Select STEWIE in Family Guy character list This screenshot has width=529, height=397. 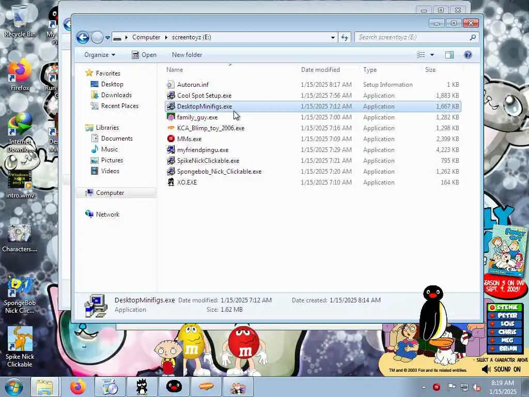pyautogui.click(x=505, y=307)
